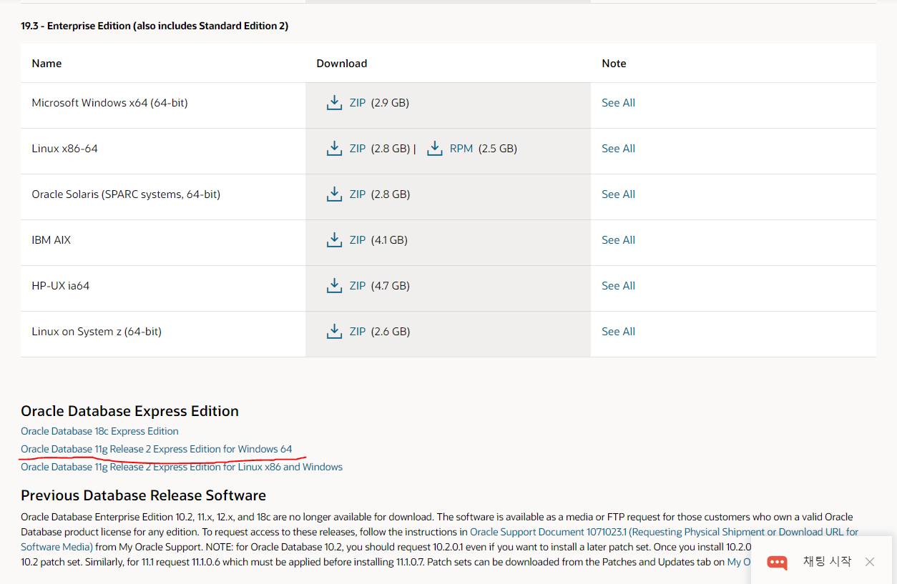Click download icon for Microsoft Windows x64 ZIP
The image size is (897, 584).
[334, 103]
